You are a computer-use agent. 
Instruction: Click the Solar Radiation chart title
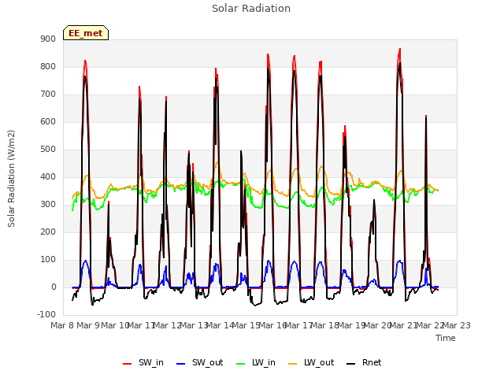(x=251, y=9)
